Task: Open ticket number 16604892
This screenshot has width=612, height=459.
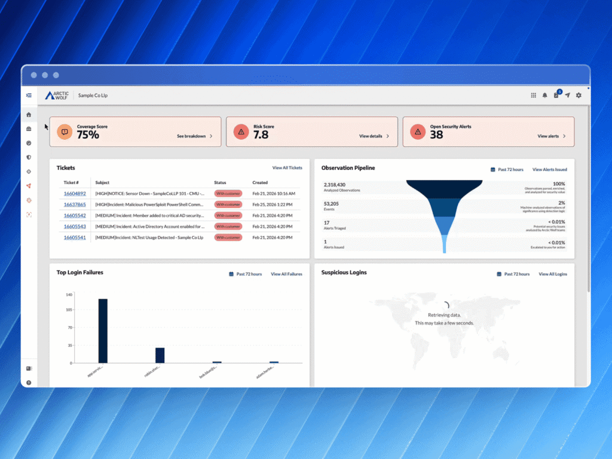Action: pos(75,194)
